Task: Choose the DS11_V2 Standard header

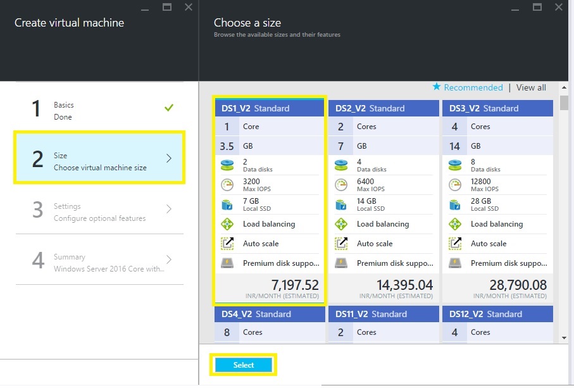Action: pos(384,314)
